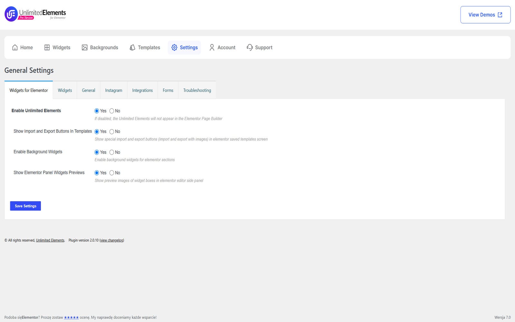Click the Settings gear icon
515x322 pixels.
click(174, 47)
